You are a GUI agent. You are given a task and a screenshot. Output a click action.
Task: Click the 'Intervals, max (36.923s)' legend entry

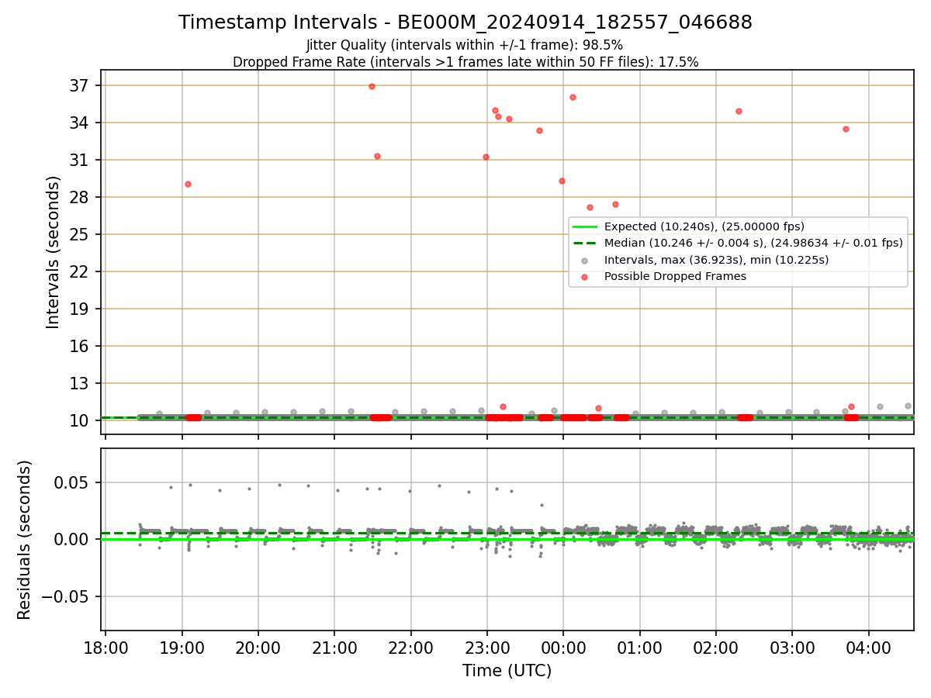716,260
